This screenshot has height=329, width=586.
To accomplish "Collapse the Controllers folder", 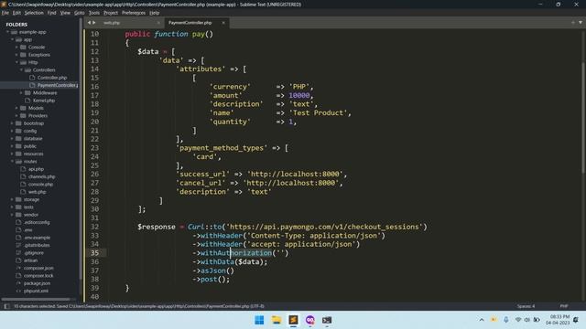I will pyautogui.click(x=21, y=70).
